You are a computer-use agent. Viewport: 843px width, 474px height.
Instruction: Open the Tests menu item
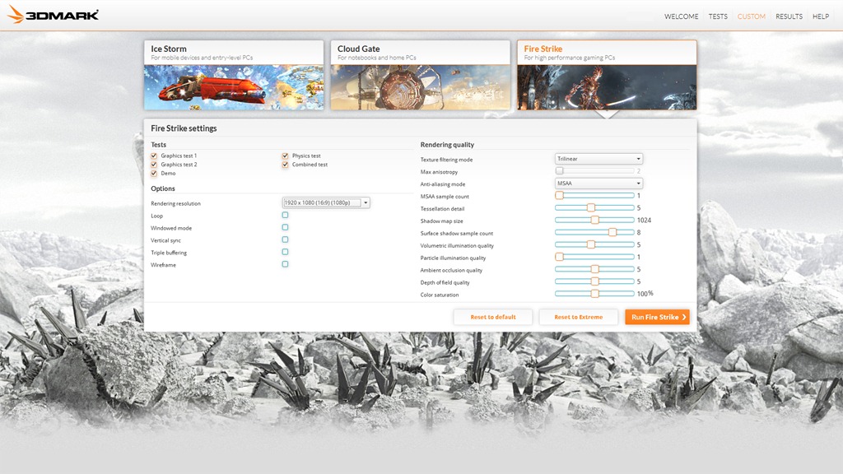coord(718,16)
